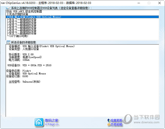The image size is (165, 129).
Task: Click the 当前速度 低速(LowSpeed) line
Action: pyautogui.click(x=25, y=57)
